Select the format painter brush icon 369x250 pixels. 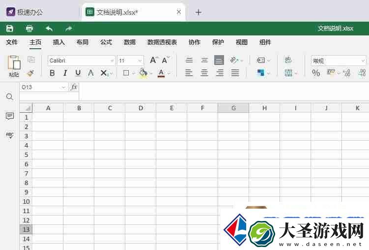point(30,73)
